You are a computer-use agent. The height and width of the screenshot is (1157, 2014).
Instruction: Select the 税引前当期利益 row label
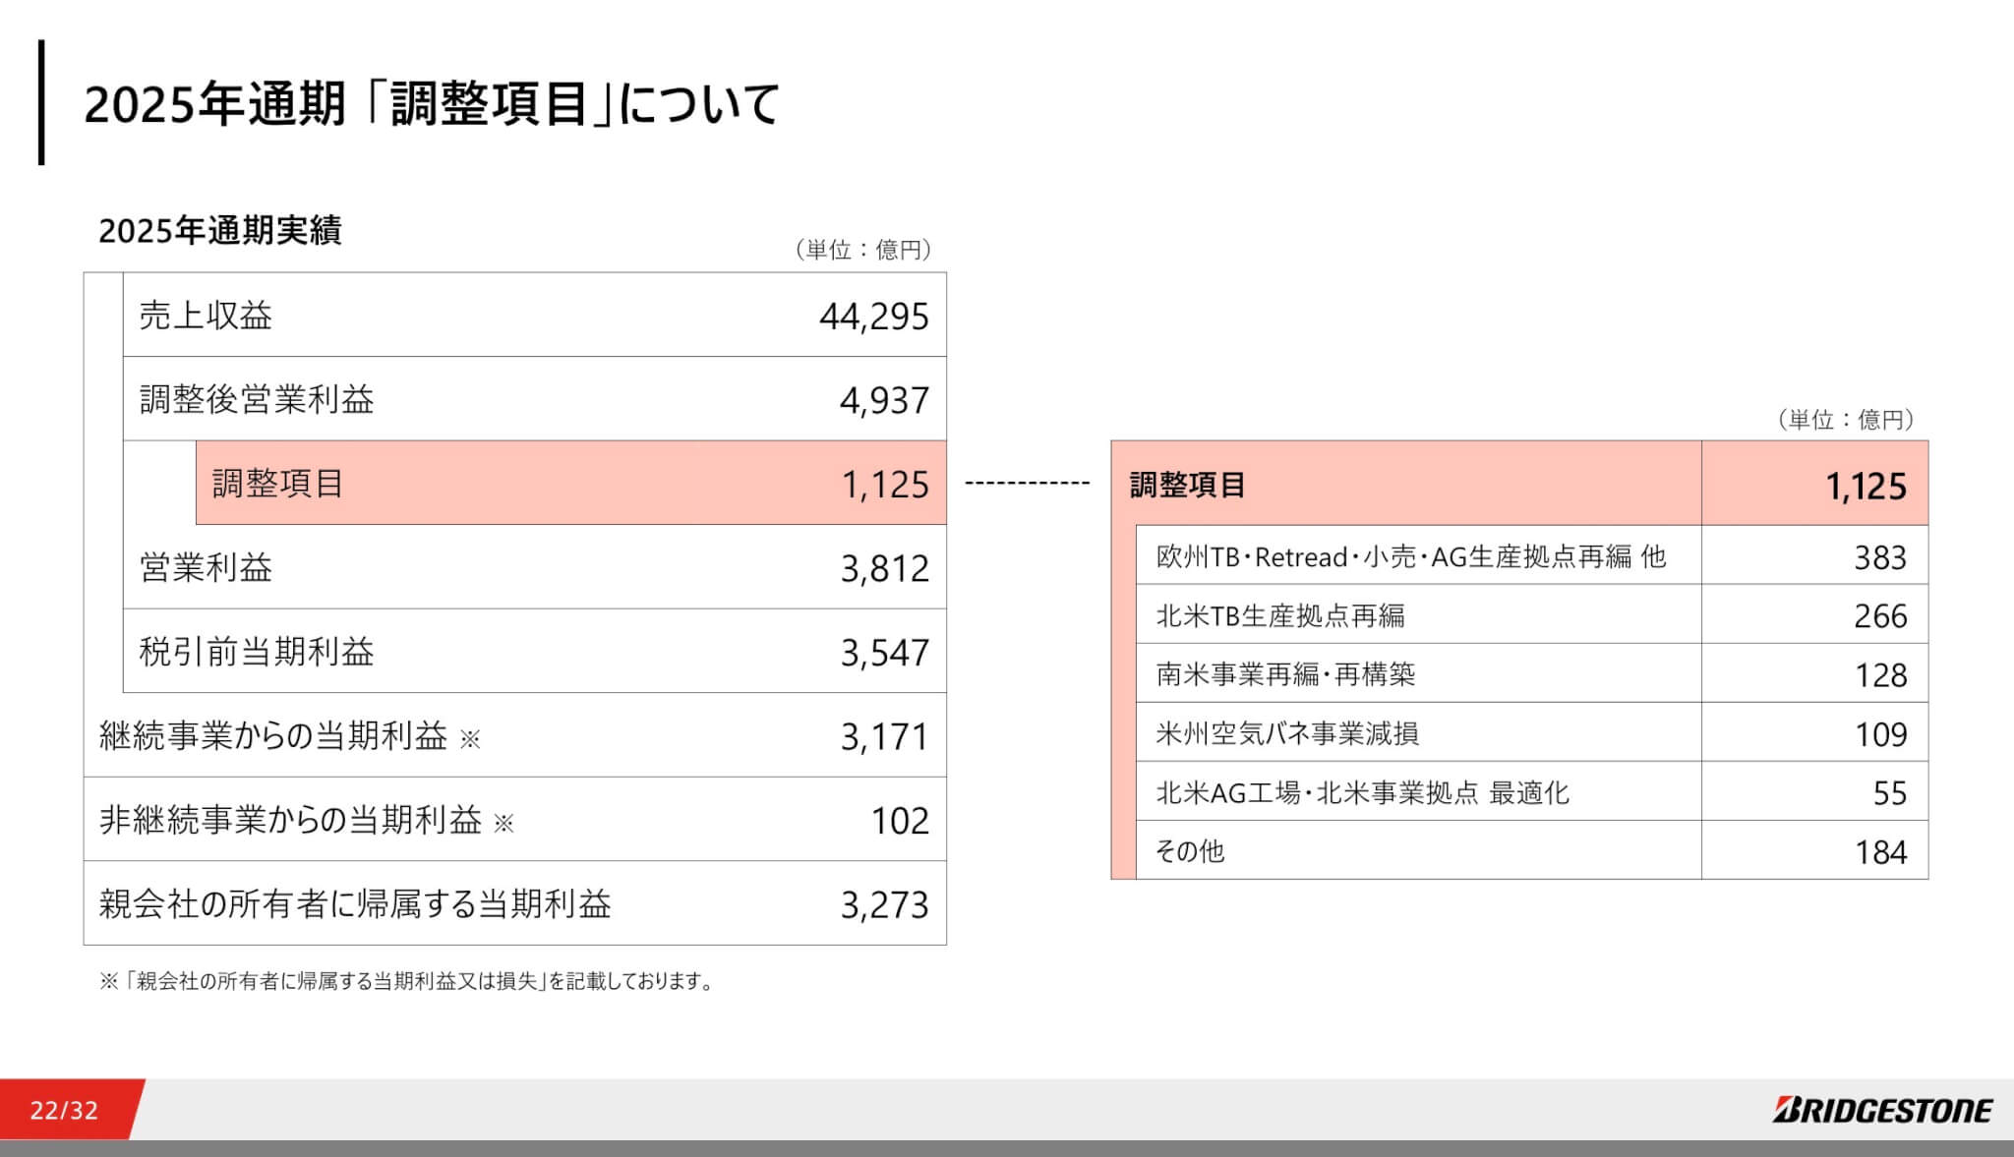coord(257,653)
